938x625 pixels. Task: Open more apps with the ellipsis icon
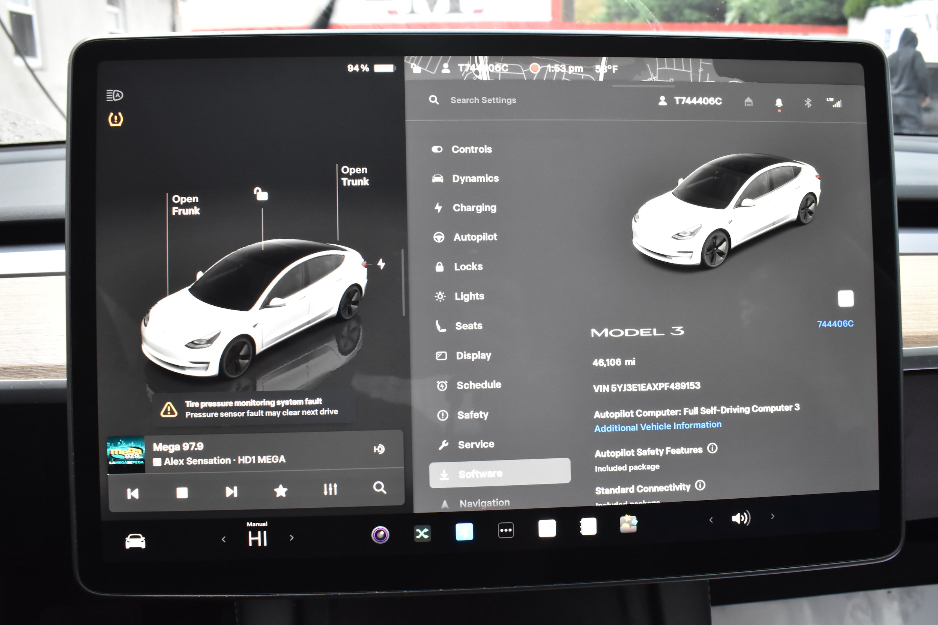tap(506, 531)
